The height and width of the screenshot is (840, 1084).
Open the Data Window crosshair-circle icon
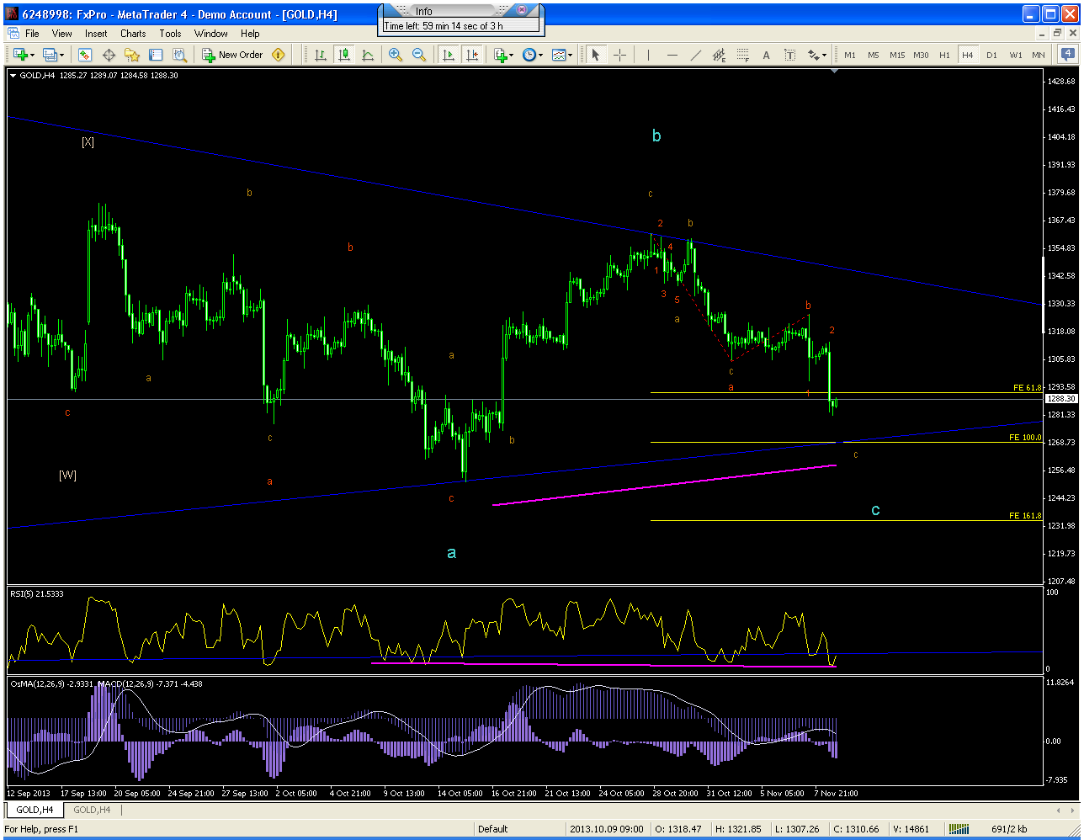coord(109,55)
